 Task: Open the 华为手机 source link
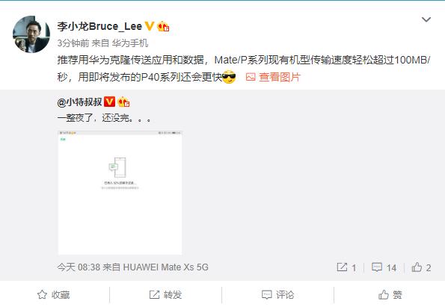pyautogui.click(x=129, y=43)
